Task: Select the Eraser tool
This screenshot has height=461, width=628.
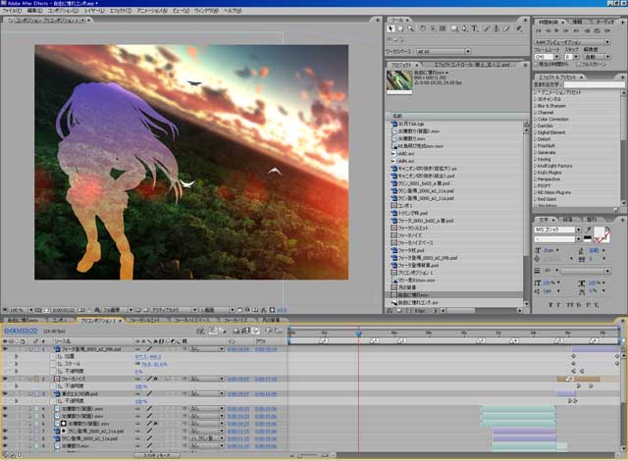Action: (506, 28)
